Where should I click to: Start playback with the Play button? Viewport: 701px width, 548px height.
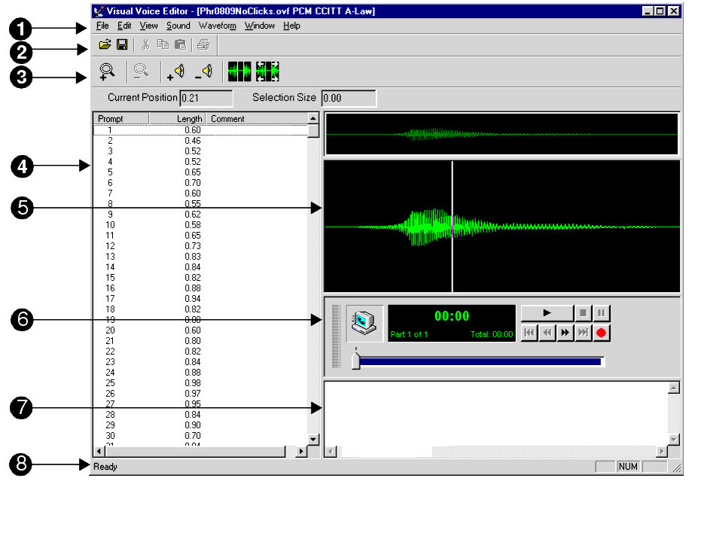(547, 313)
